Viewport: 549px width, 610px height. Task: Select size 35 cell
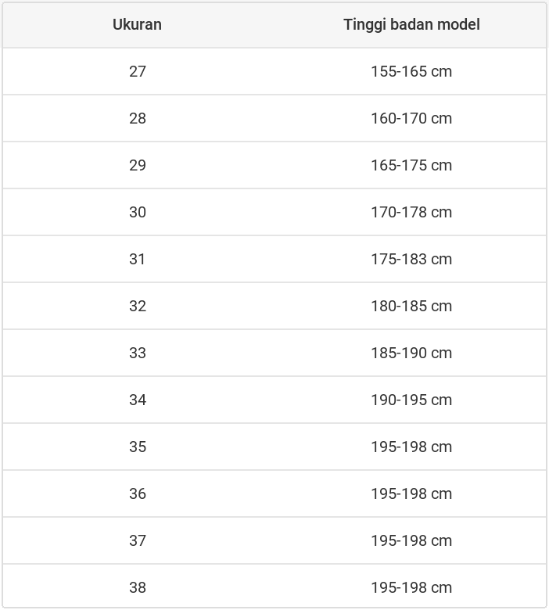point(138,447)
